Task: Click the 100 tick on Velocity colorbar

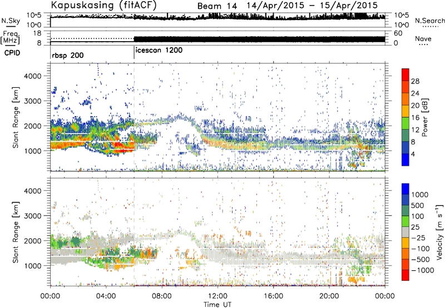Action: (x=418, y=216)
